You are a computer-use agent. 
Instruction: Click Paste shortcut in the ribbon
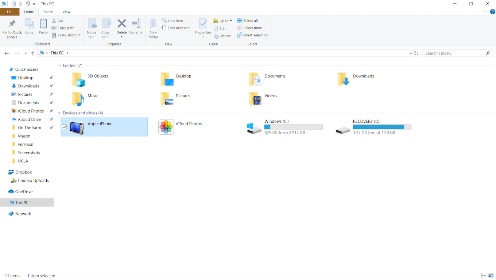coord(66,35)
